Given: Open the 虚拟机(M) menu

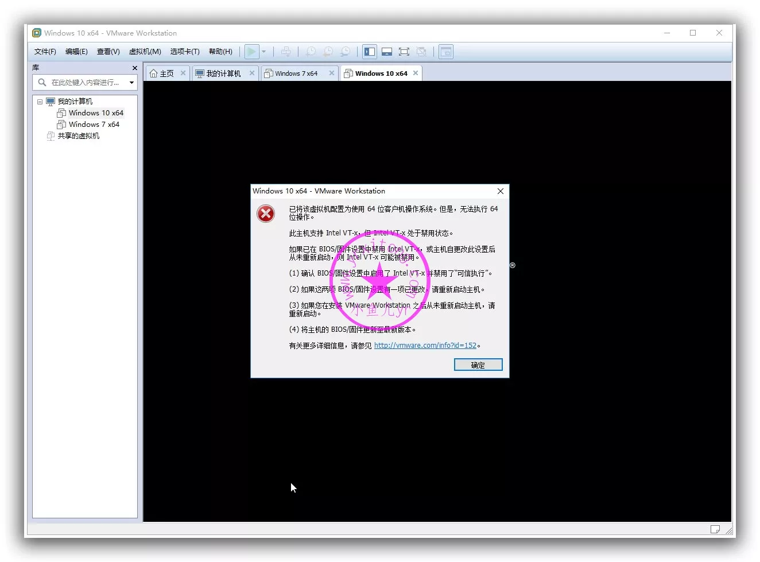Looking at the screenshot, I should tap(145, 51).
